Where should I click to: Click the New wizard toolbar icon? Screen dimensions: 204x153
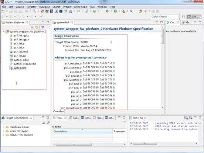pyautogui.click(x=3, y=11)
